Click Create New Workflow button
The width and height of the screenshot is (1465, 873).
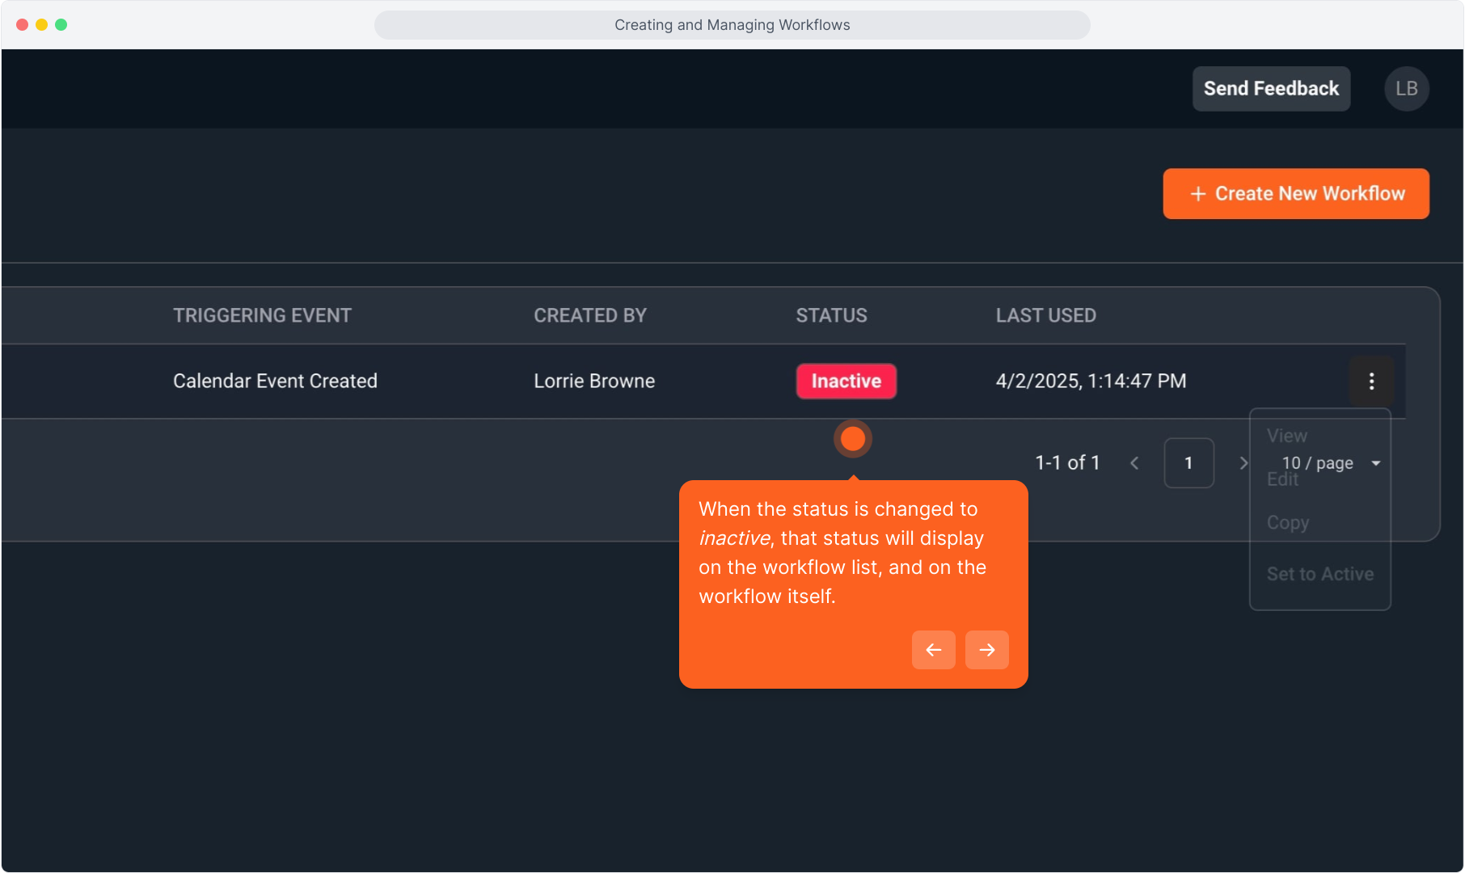tap(1295, 194)
